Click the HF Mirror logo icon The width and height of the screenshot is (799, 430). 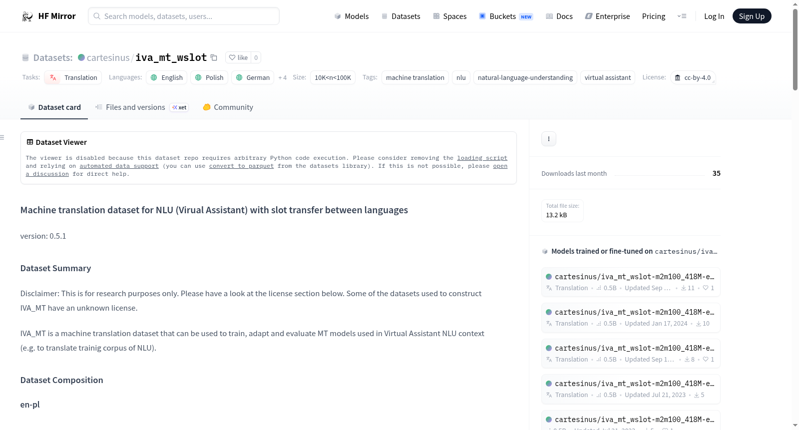(x=27, y=16)
